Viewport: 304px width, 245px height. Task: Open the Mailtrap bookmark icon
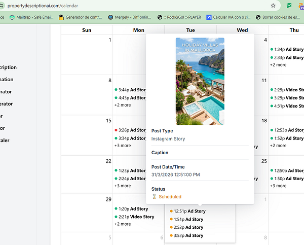12,17
